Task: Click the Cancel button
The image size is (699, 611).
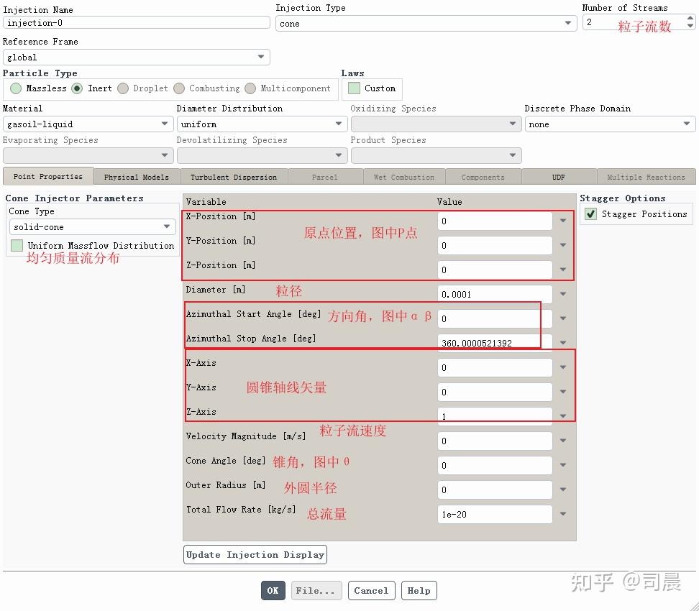Action: (371, 590)
